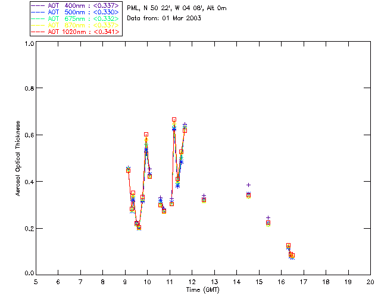Viewport: 381px width, 305px height.
Task: Click the first red square data point near 9.1 GMT
Action: 129,171
